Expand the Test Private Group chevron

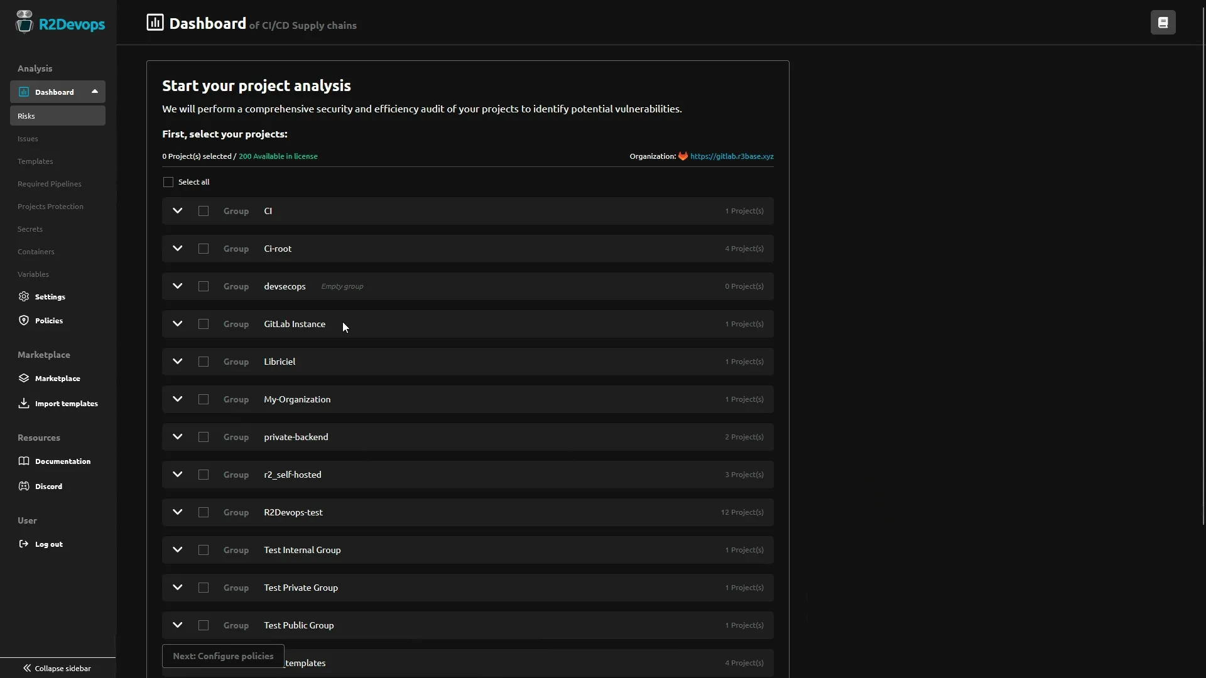(178, 588)
